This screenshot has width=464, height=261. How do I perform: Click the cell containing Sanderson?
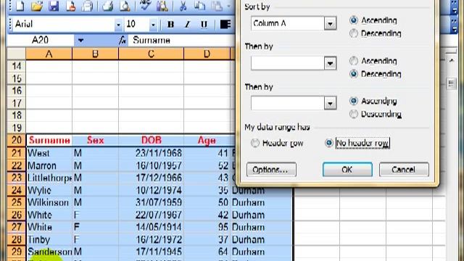pyautogui.click(x=49, y=252)
